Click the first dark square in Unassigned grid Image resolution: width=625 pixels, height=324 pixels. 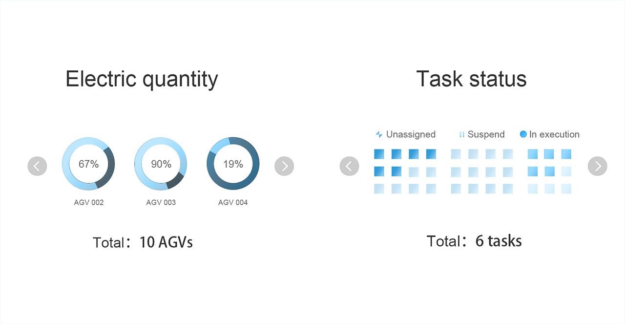(x=379, y=154)
